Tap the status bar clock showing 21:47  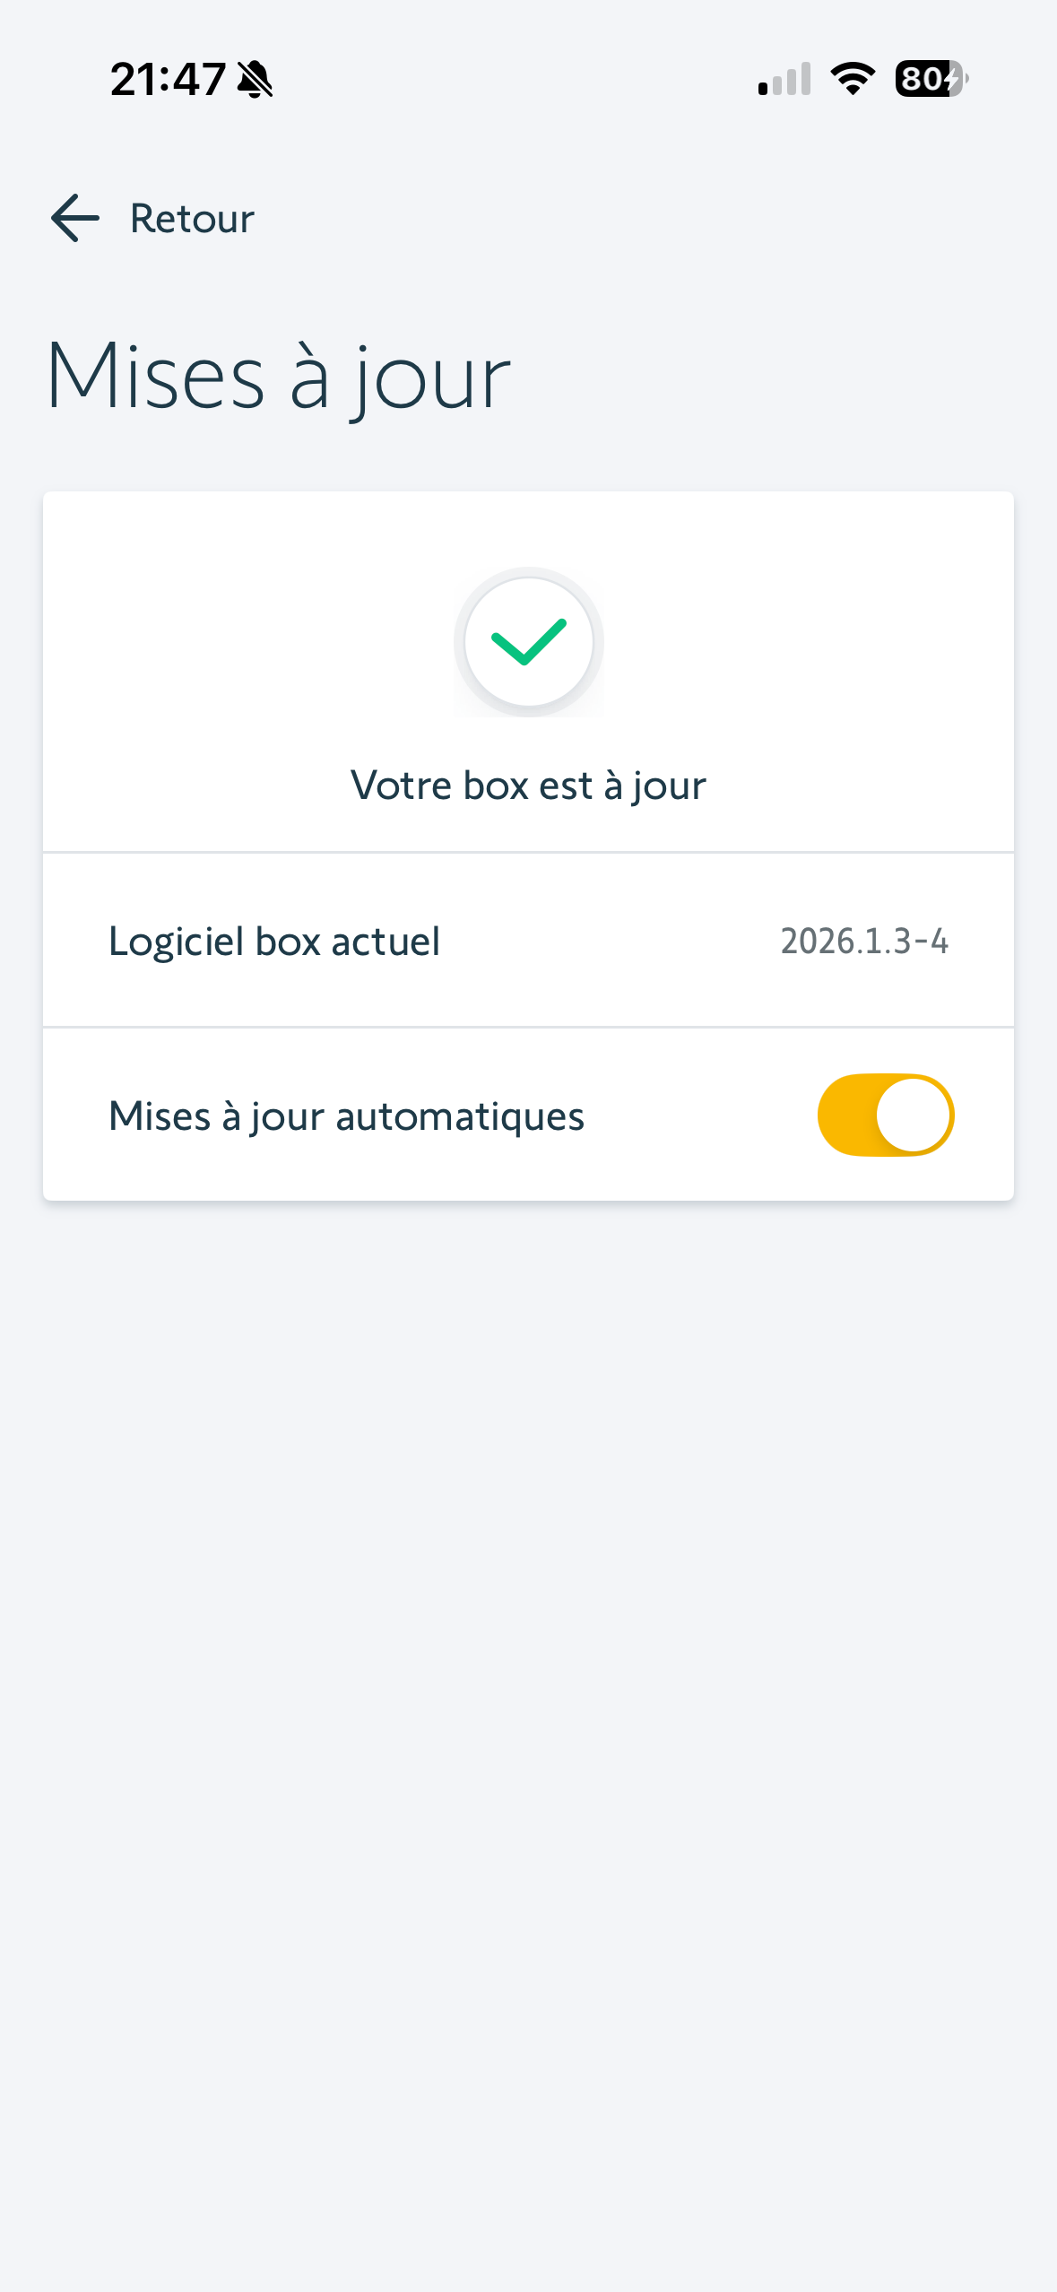168,80
